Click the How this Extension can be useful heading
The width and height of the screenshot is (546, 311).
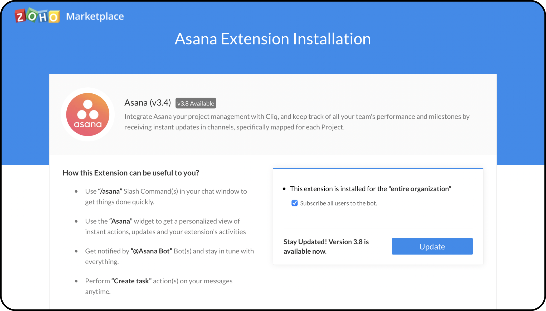coord(131,173)
